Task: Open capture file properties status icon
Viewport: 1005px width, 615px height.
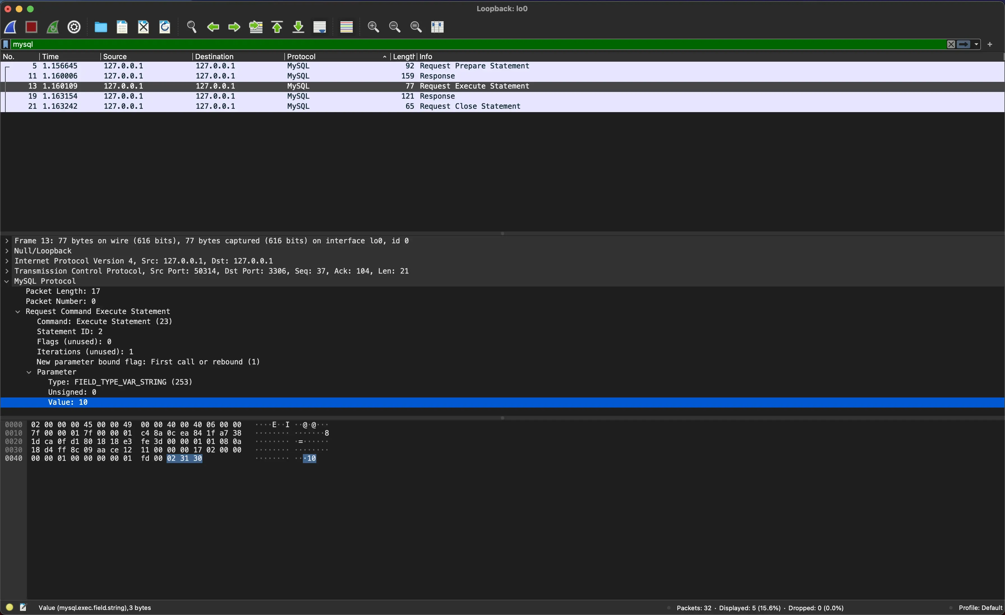Action: (23, 607)
